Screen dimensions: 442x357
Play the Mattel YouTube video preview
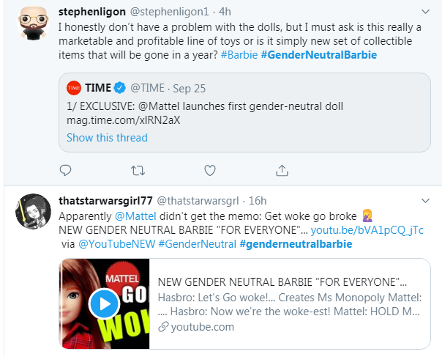point(105,304)
